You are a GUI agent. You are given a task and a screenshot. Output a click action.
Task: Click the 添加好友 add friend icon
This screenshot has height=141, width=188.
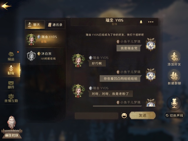[174, 58]
